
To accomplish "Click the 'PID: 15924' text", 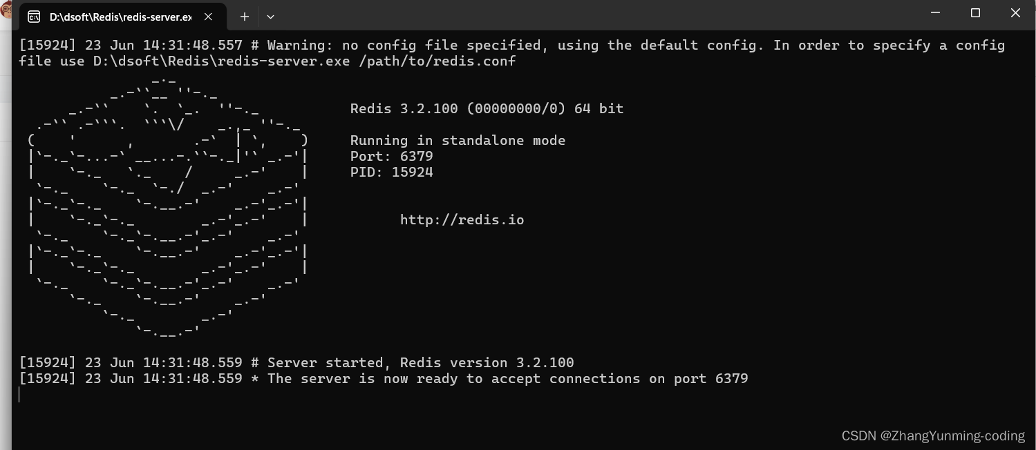I will pos(391,172).
